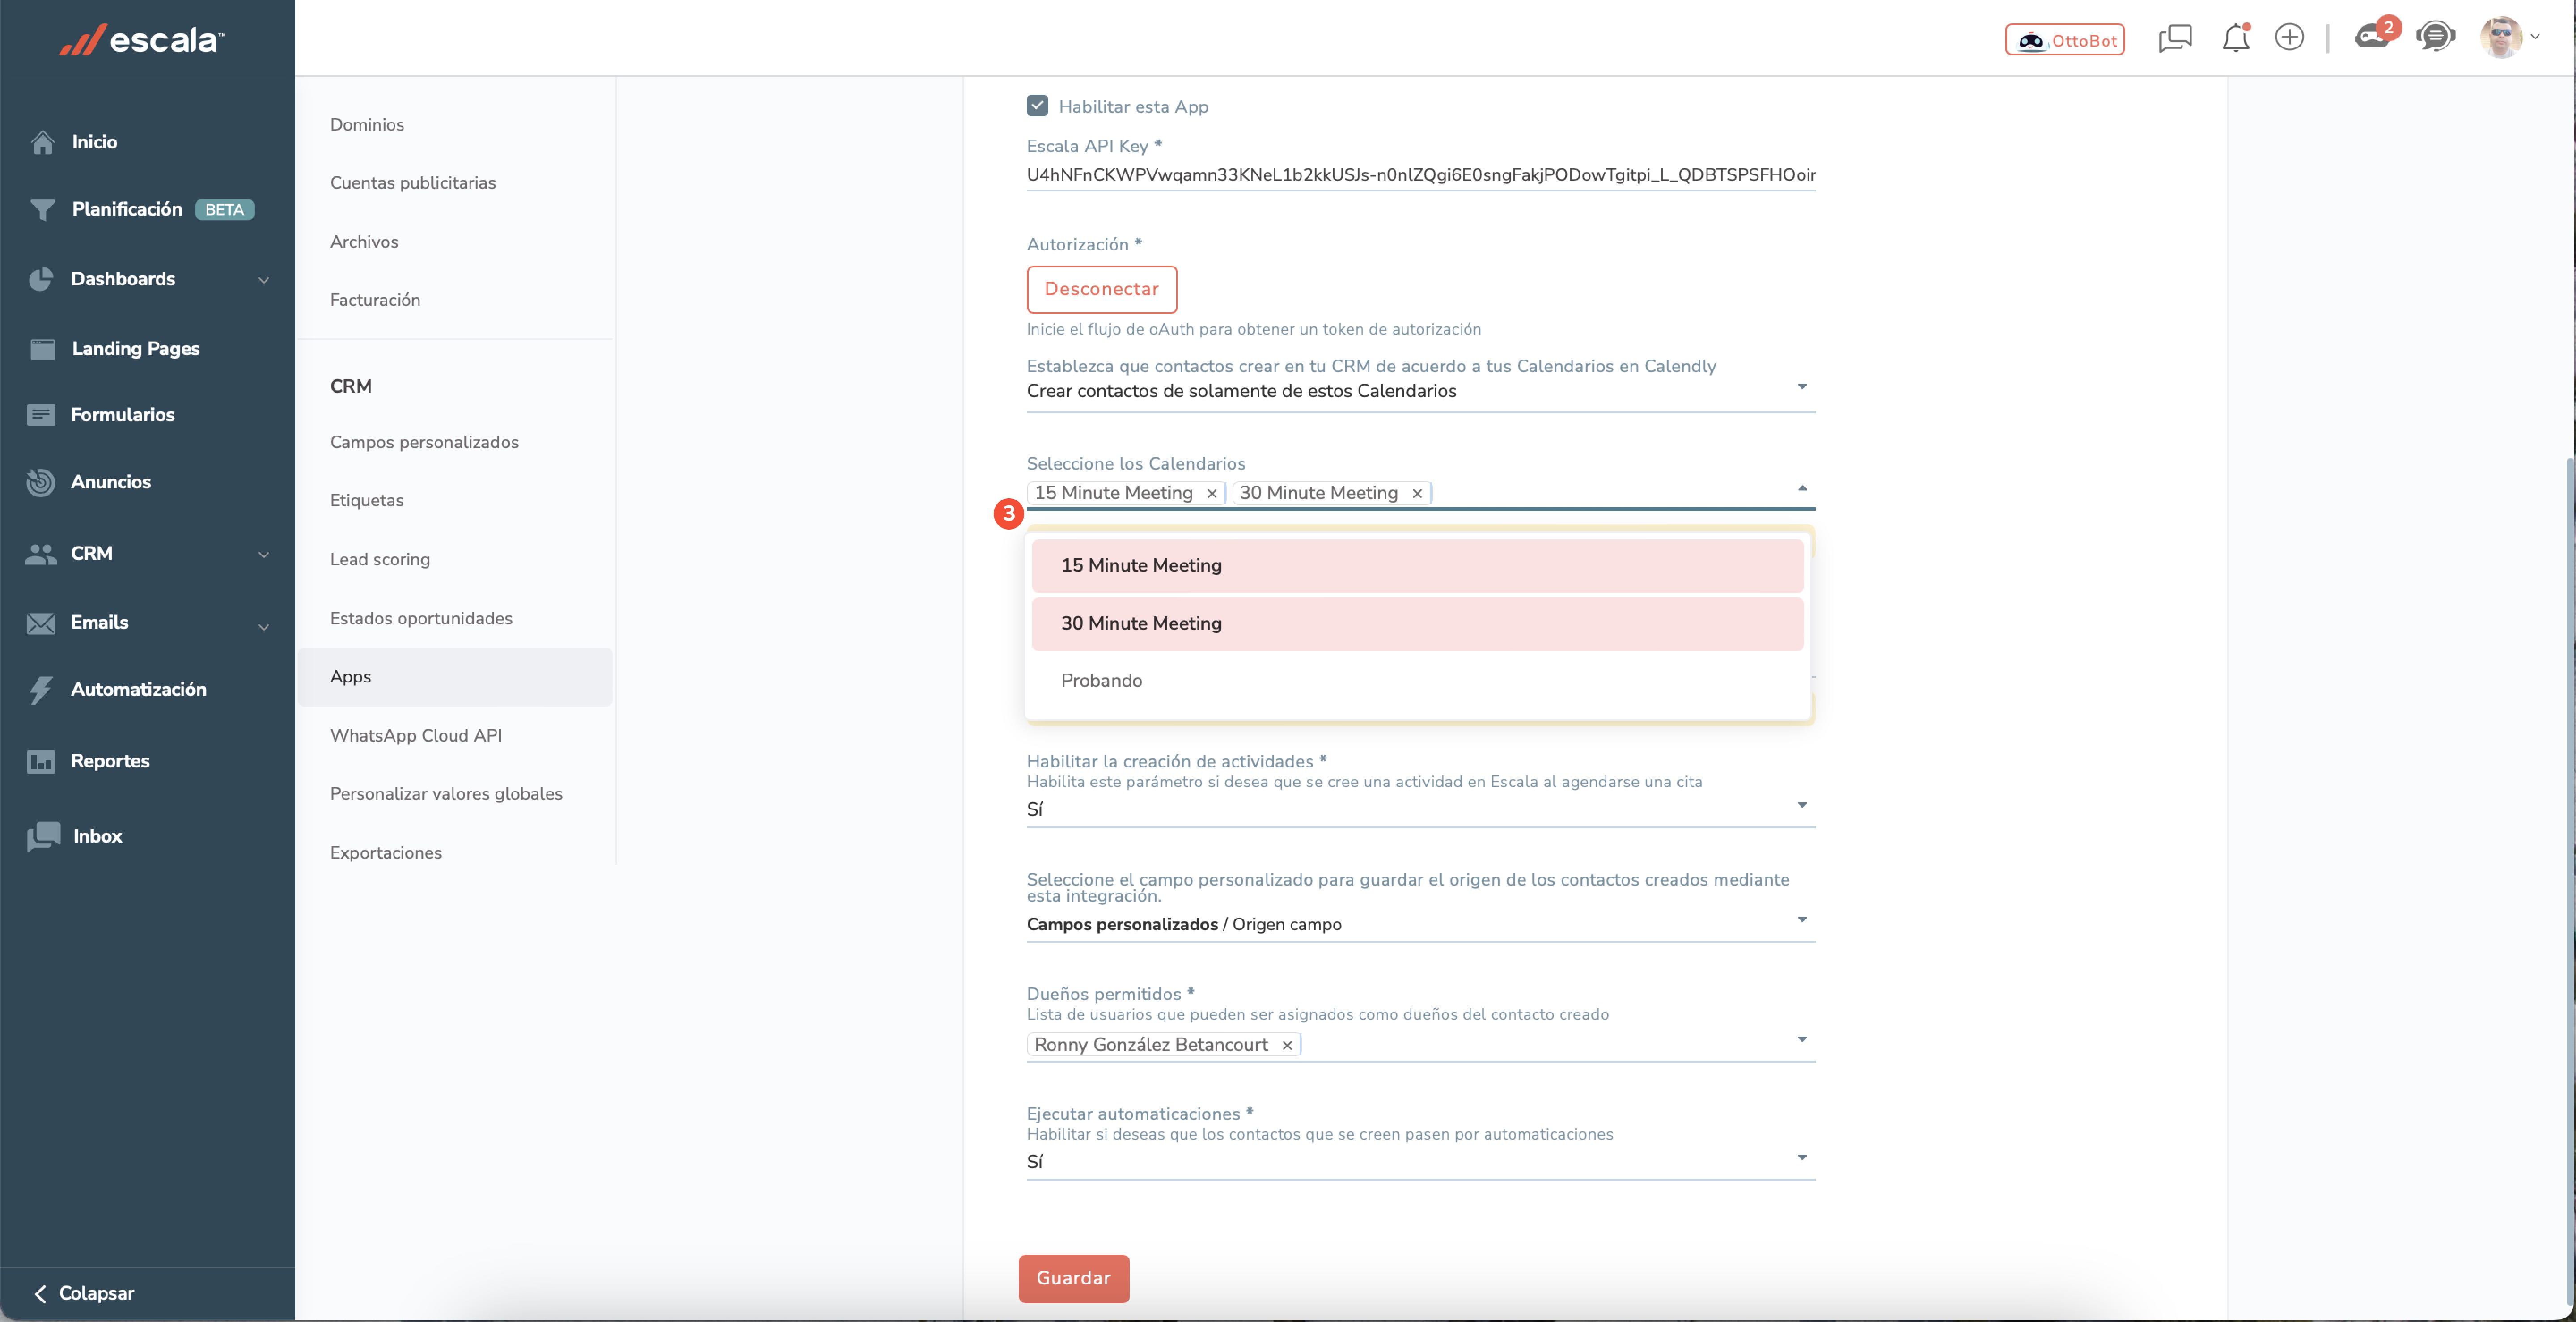Open the Crear contactos calendarios dropdown
This screenshot has height=1322, width=2576.
1420,391
